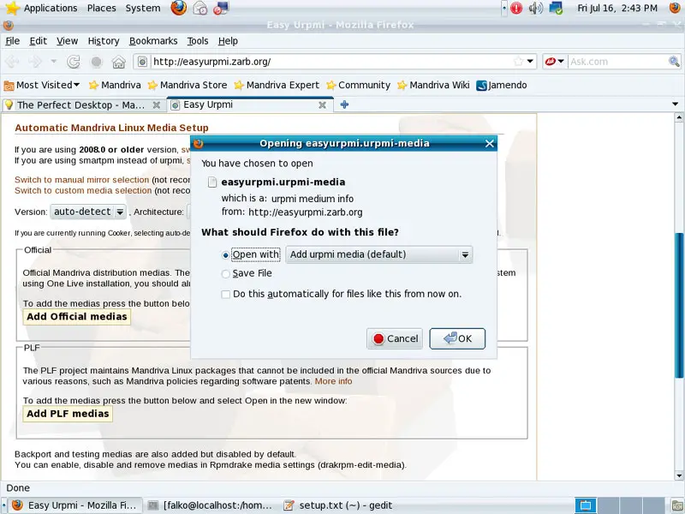Click the red alert icon in system tray
This screenshot has width=685, height=514.
pos(516,8)
